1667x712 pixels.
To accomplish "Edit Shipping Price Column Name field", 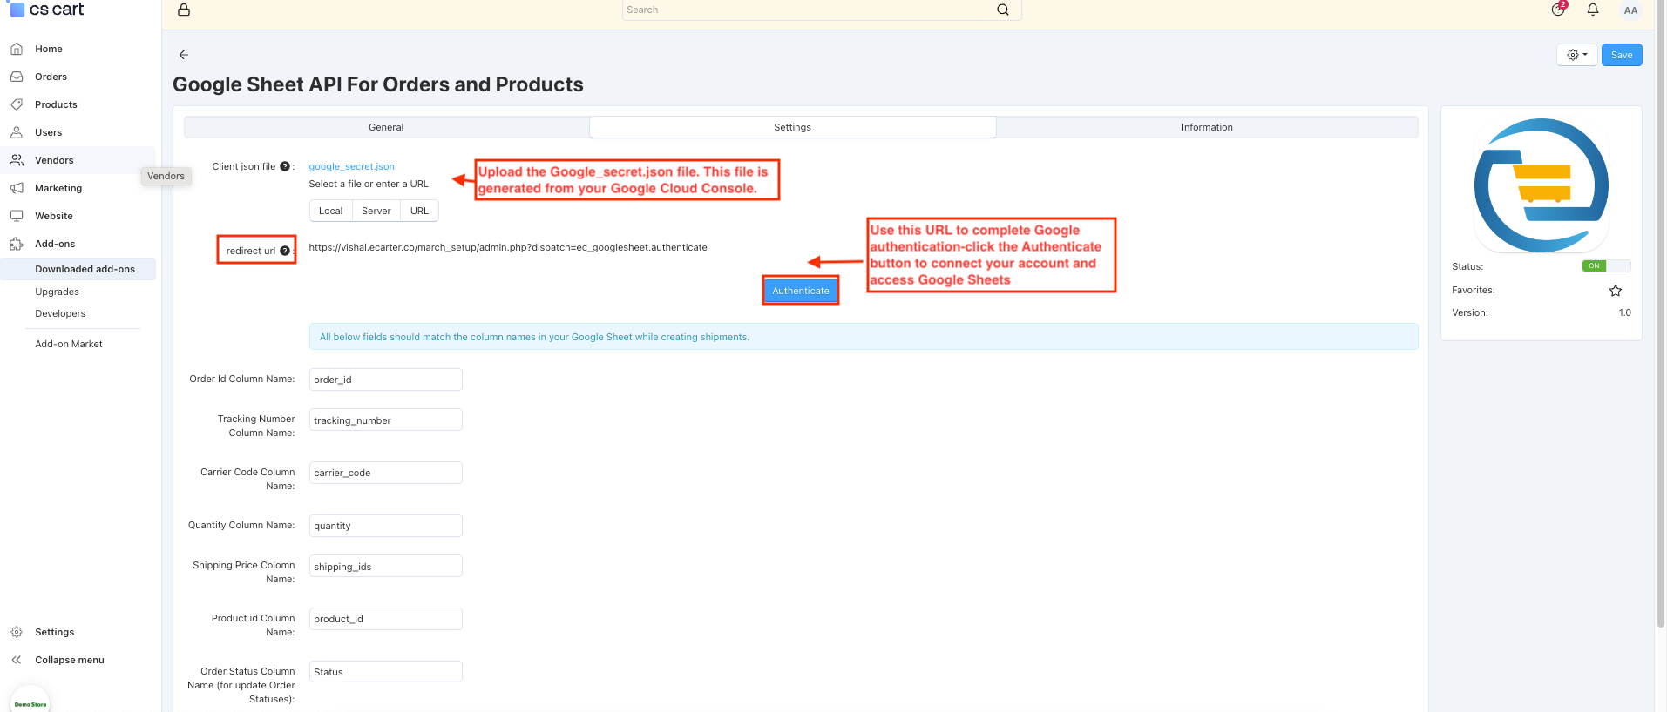I will point(386,567).
